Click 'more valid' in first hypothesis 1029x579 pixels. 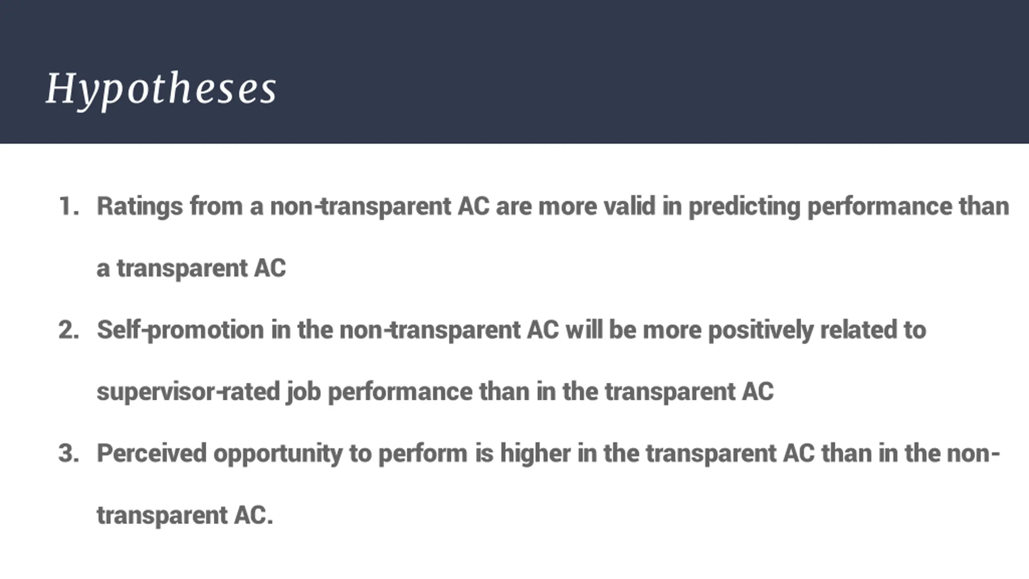597,206
